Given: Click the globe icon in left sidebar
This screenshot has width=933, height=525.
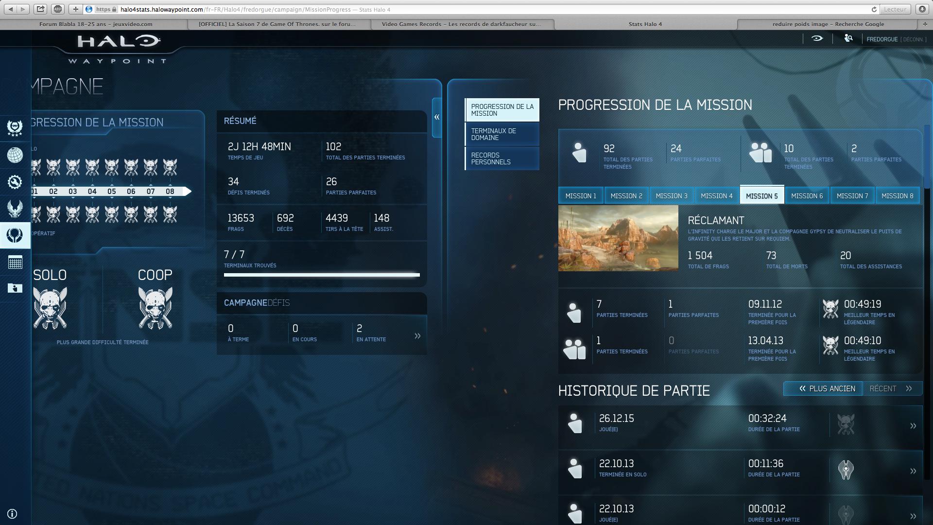Looking at the screenshot, I should pyautogui.click(x=15, y=155).
